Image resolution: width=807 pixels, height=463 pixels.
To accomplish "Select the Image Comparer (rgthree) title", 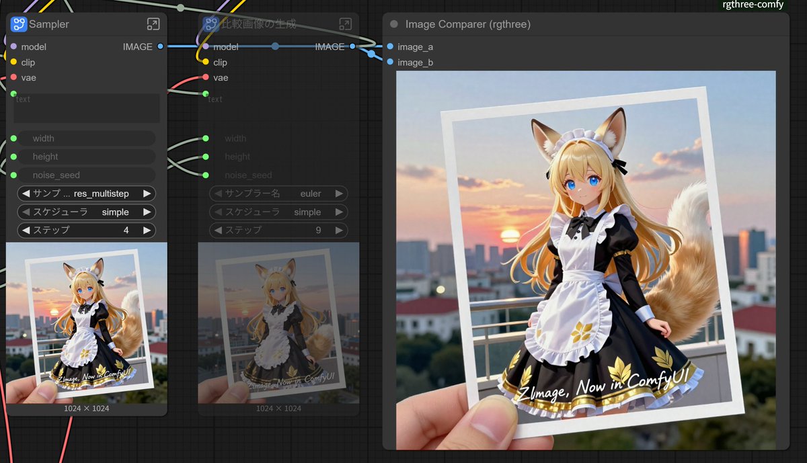I will coord(468,24).
